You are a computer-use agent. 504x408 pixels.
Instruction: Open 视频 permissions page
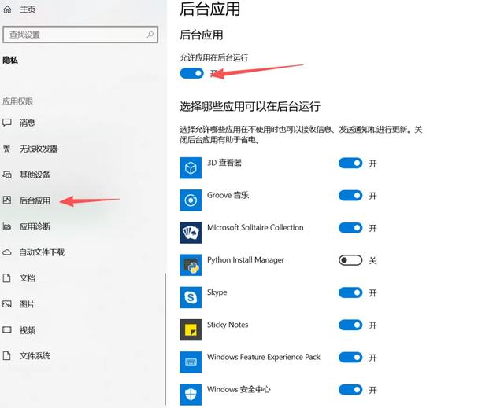tap(28, 329)
